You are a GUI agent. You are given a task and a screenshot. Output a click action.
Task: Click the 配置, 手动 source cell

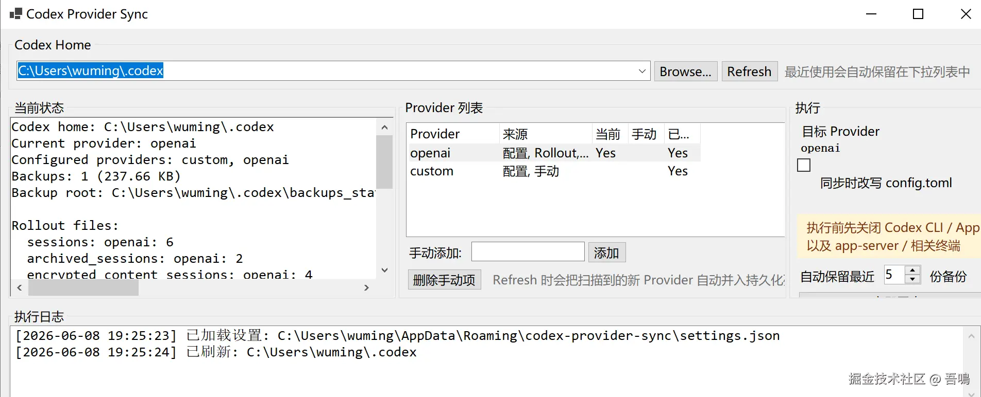531,171
